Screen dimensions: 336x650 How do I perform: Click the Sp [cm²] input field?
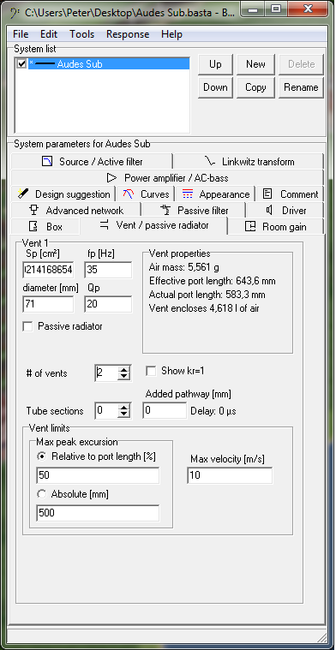48,271
